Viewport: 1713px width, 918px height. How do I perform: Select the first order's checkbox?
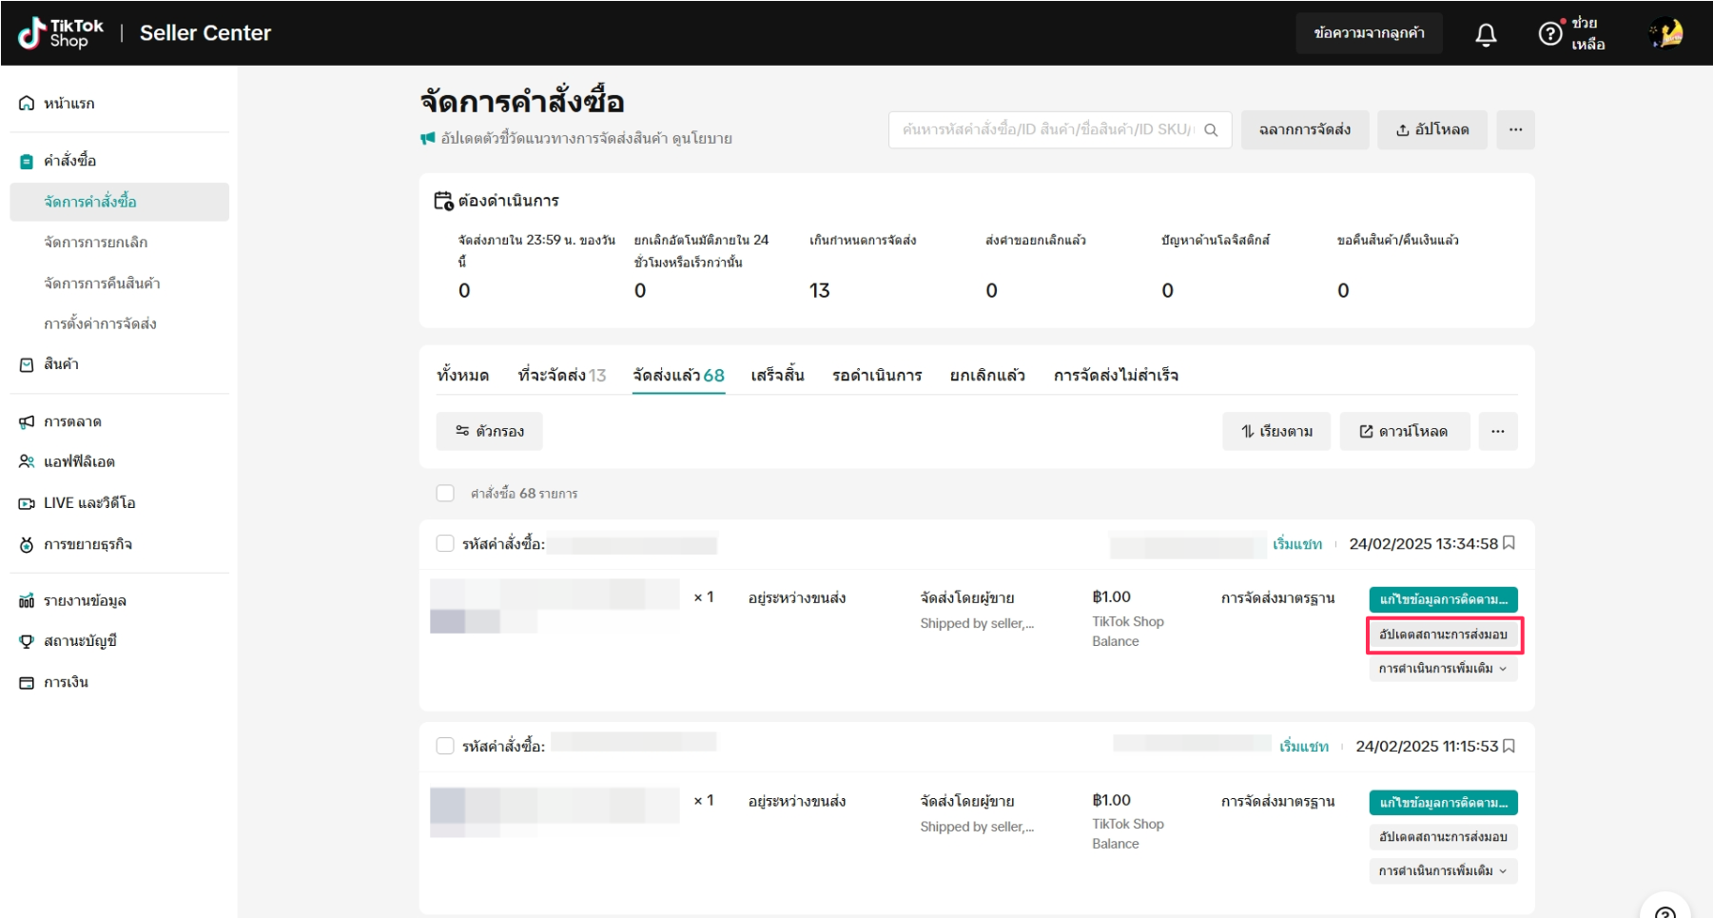tap(445, 543)
